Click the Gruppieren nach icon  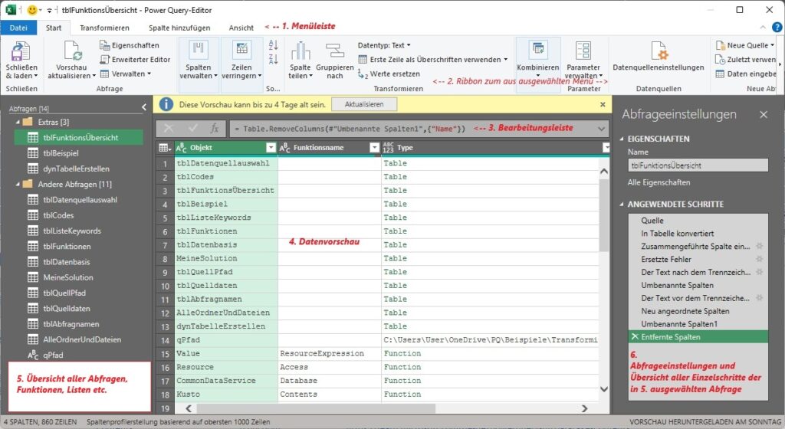334,51
